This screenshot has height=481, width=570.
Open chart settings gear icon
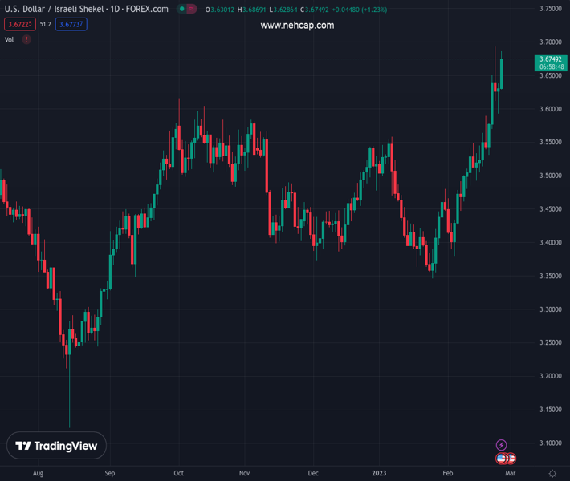click(x=552, y=474)
